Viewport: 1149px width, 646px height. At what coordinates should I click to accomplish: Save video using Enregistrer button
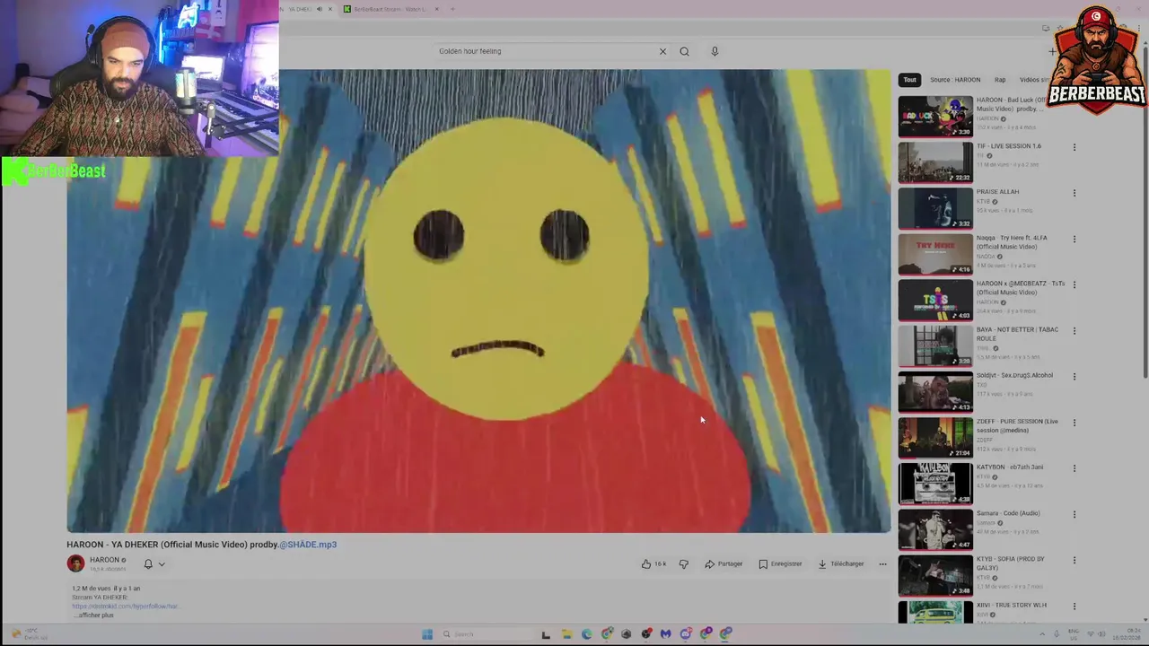pos(780,563)
